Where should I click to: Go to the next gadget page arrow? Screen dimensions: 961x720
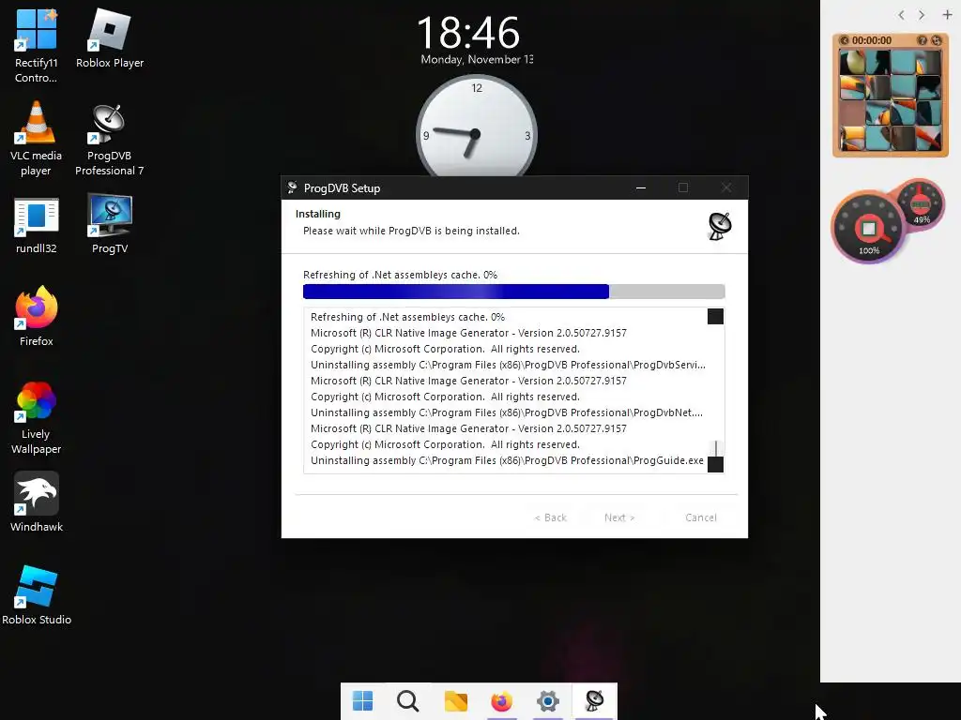tap(922, 15)
